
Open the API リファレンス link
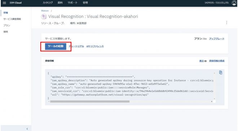[x=95, y=46]
